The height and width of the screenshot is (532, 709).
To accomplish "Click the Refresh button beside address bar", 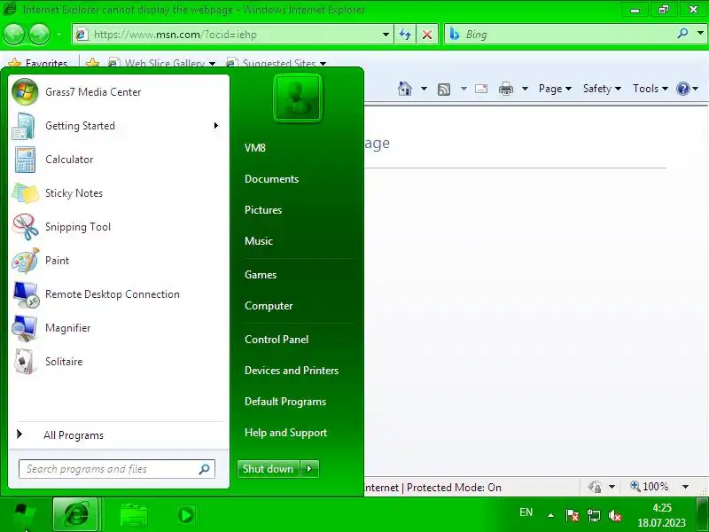I will click(x=405, y=35).
